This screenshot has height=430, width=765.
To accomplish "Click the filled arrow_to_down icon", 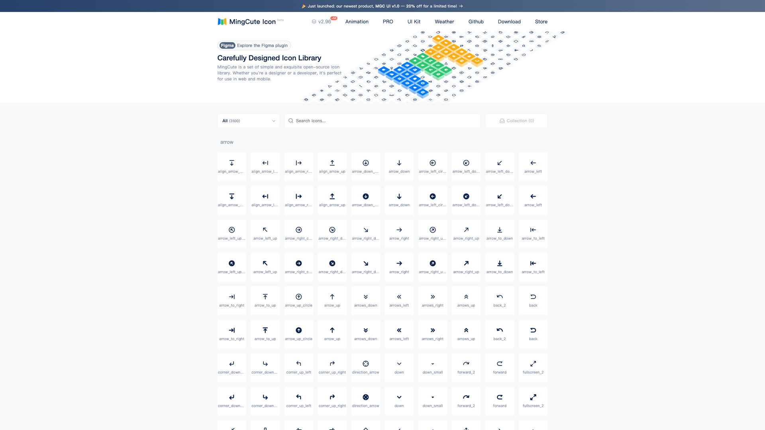I will (499, 264).
